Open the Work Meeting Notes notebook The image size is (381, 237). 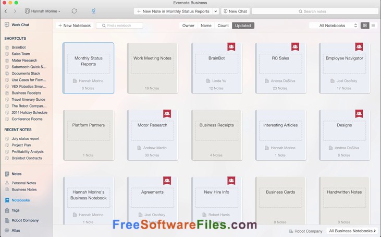pos(152,68)
